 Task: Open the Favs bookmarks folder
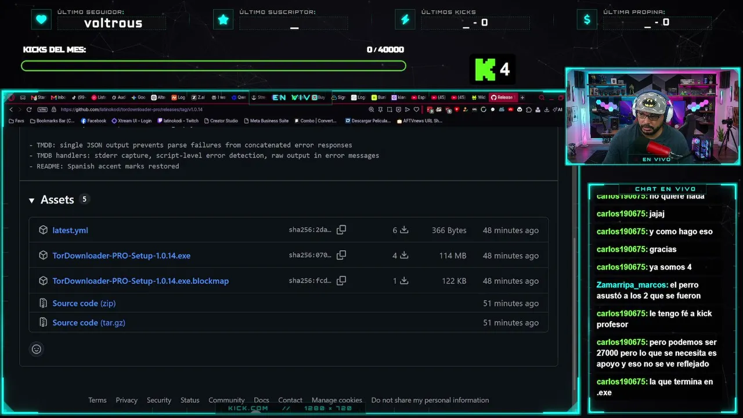click(x=16, y=121)
